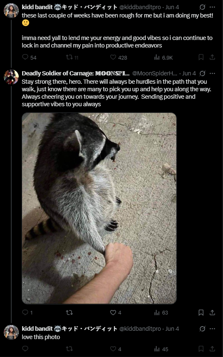Bookmark the first kidd bandit tweet
The height and width of the screenshot is (357, 223).
click(x=201, y=57)
